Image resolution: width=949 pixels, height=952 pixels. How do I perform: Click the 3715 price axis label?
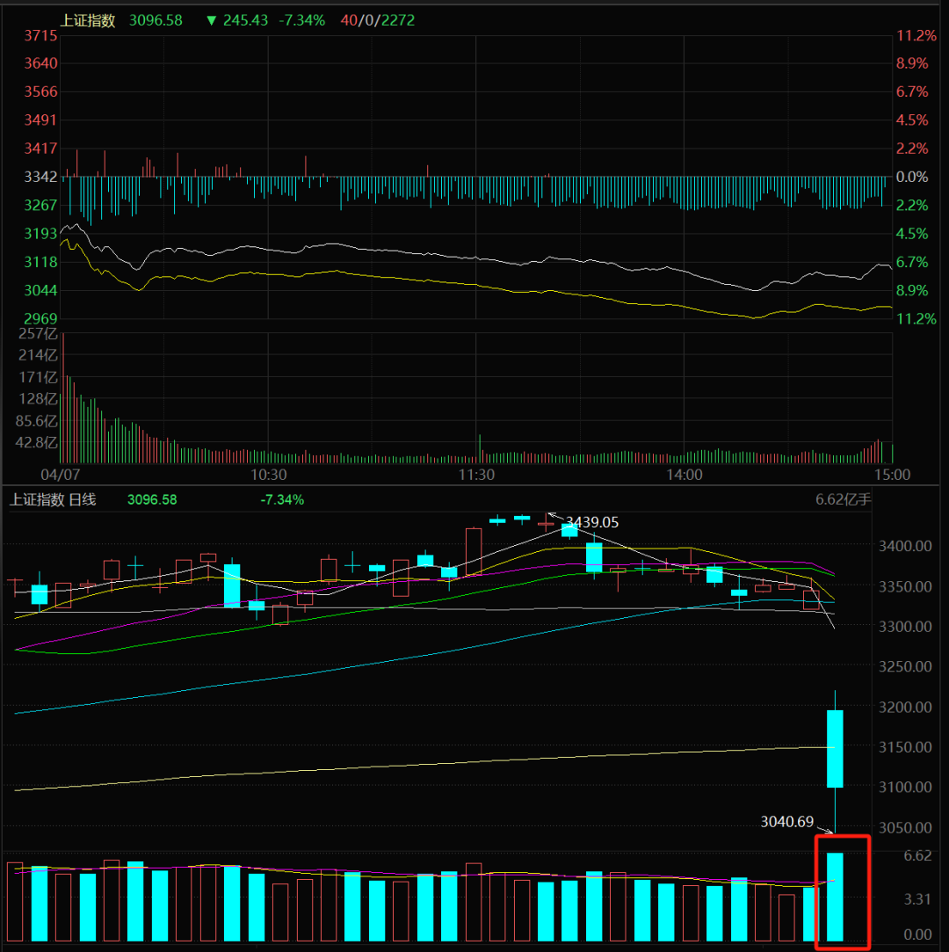40,36
